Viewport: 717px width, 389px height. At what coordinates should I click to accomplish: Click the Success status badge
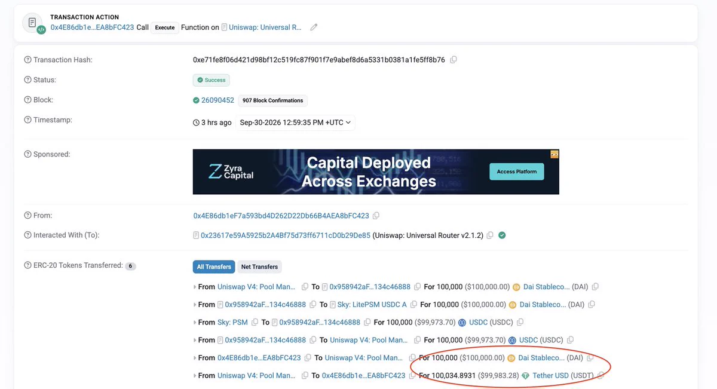pos(212,80)
